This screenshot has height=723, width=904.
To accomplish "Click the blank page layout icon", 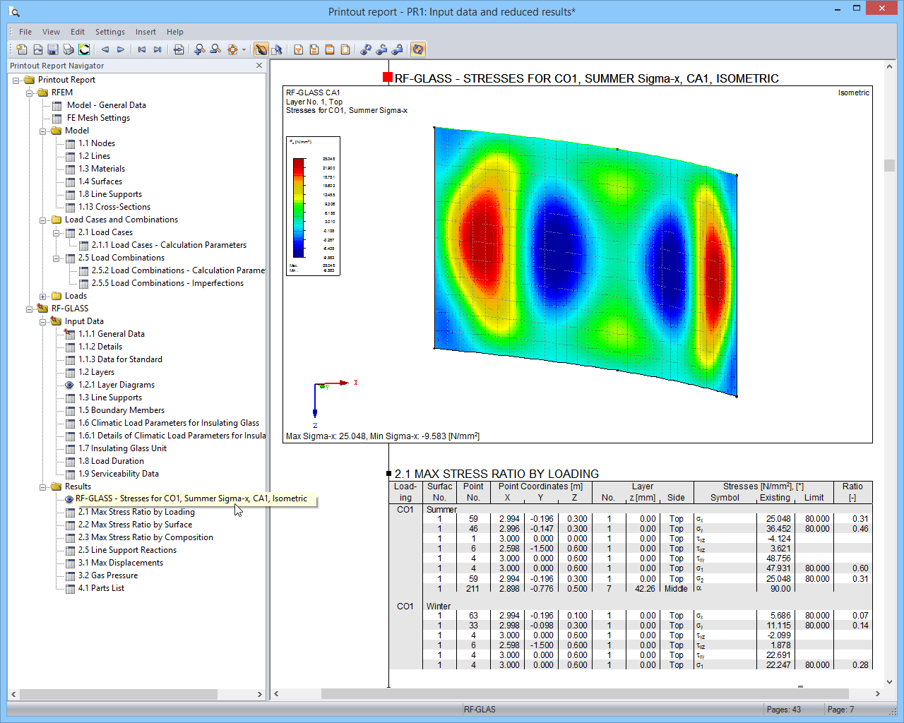I will coord(345,49).
